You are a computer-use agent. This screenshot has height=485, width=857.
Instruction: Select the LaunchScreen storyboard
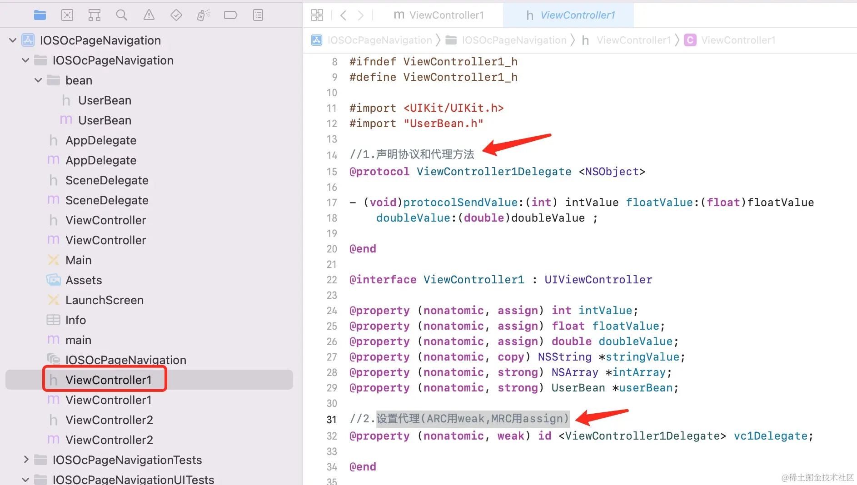105,300
